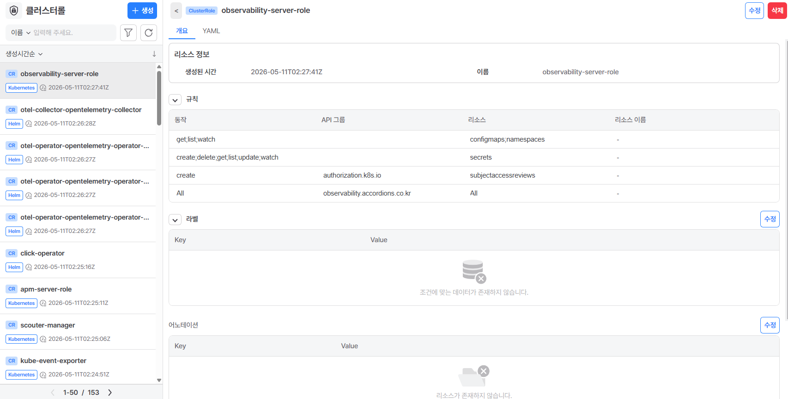Click the Kubernetes tag under observability-server-role
The width and height of the screenshot is (788, 399).
coord(22,88)
